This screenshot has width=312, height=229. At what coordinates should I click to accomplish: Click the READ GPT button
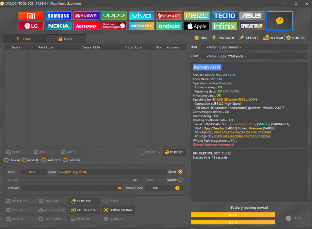175,152
